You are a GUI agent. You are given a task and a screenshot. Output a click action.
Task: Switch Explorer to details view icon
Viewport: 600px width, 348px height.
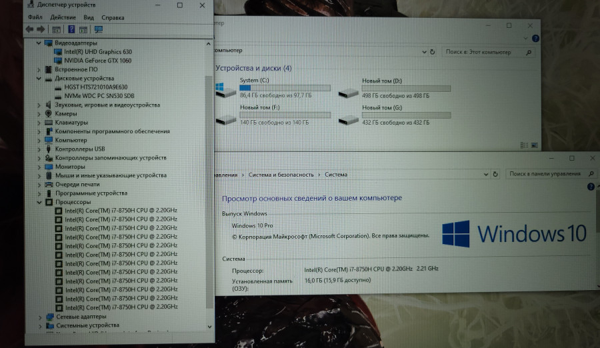pos(524,145)
